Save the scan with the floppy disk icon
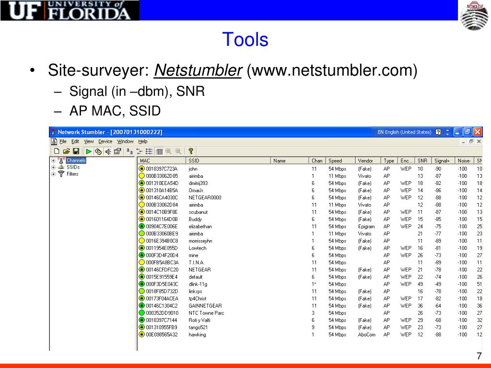Screen dimensions: 491x368 pos(76,151)
